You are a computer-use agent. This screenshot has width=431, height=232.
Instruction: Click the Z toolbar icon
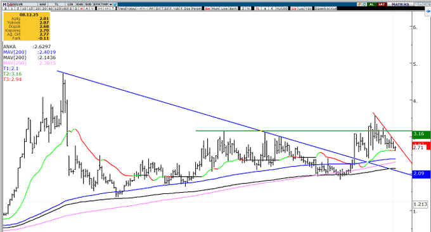click(243, 8)
